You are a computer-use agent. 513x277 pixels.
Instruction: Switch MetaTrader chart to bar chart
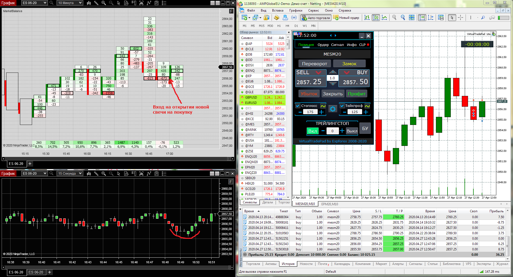[367, 18]
